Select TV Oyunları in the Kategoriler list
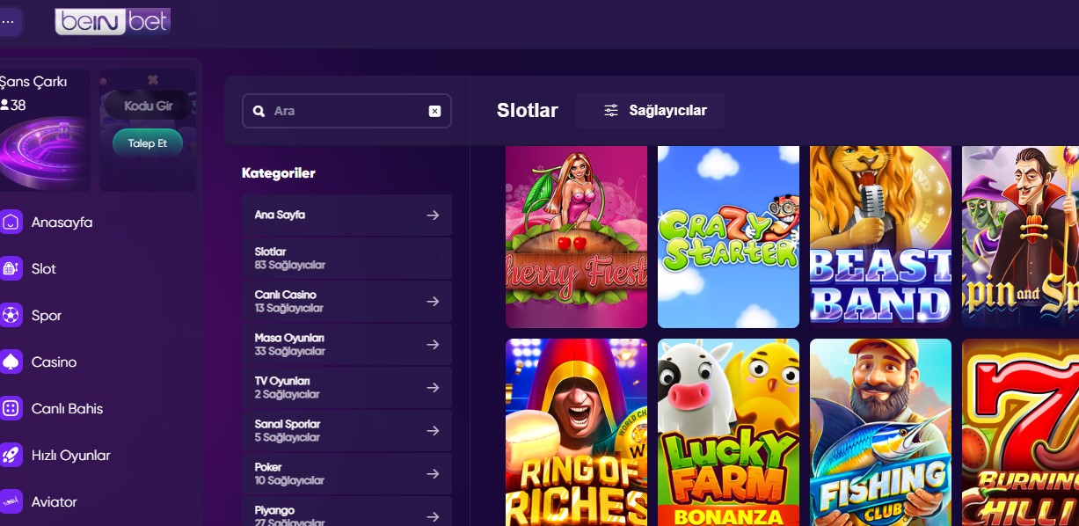 click(346, 387)
